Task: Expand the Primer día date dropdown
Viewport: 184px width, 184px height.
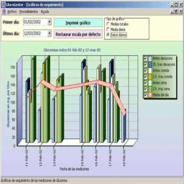Action: (49, 22)
